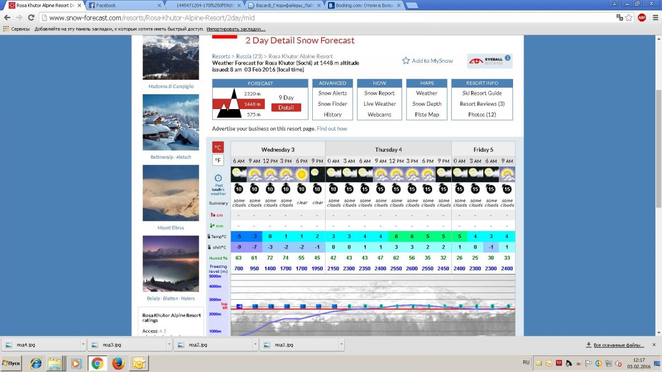Open Windows Media Player from the taskbar

pos(76,364)
